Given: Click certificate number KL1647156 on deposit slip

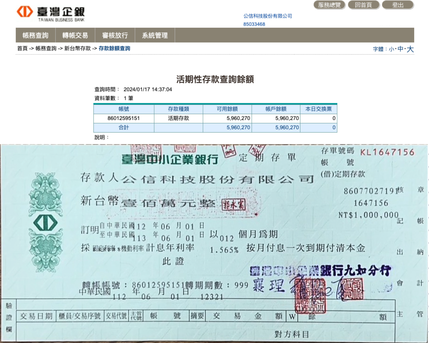Looking at the screenshot, I should (x=387, y=152).
